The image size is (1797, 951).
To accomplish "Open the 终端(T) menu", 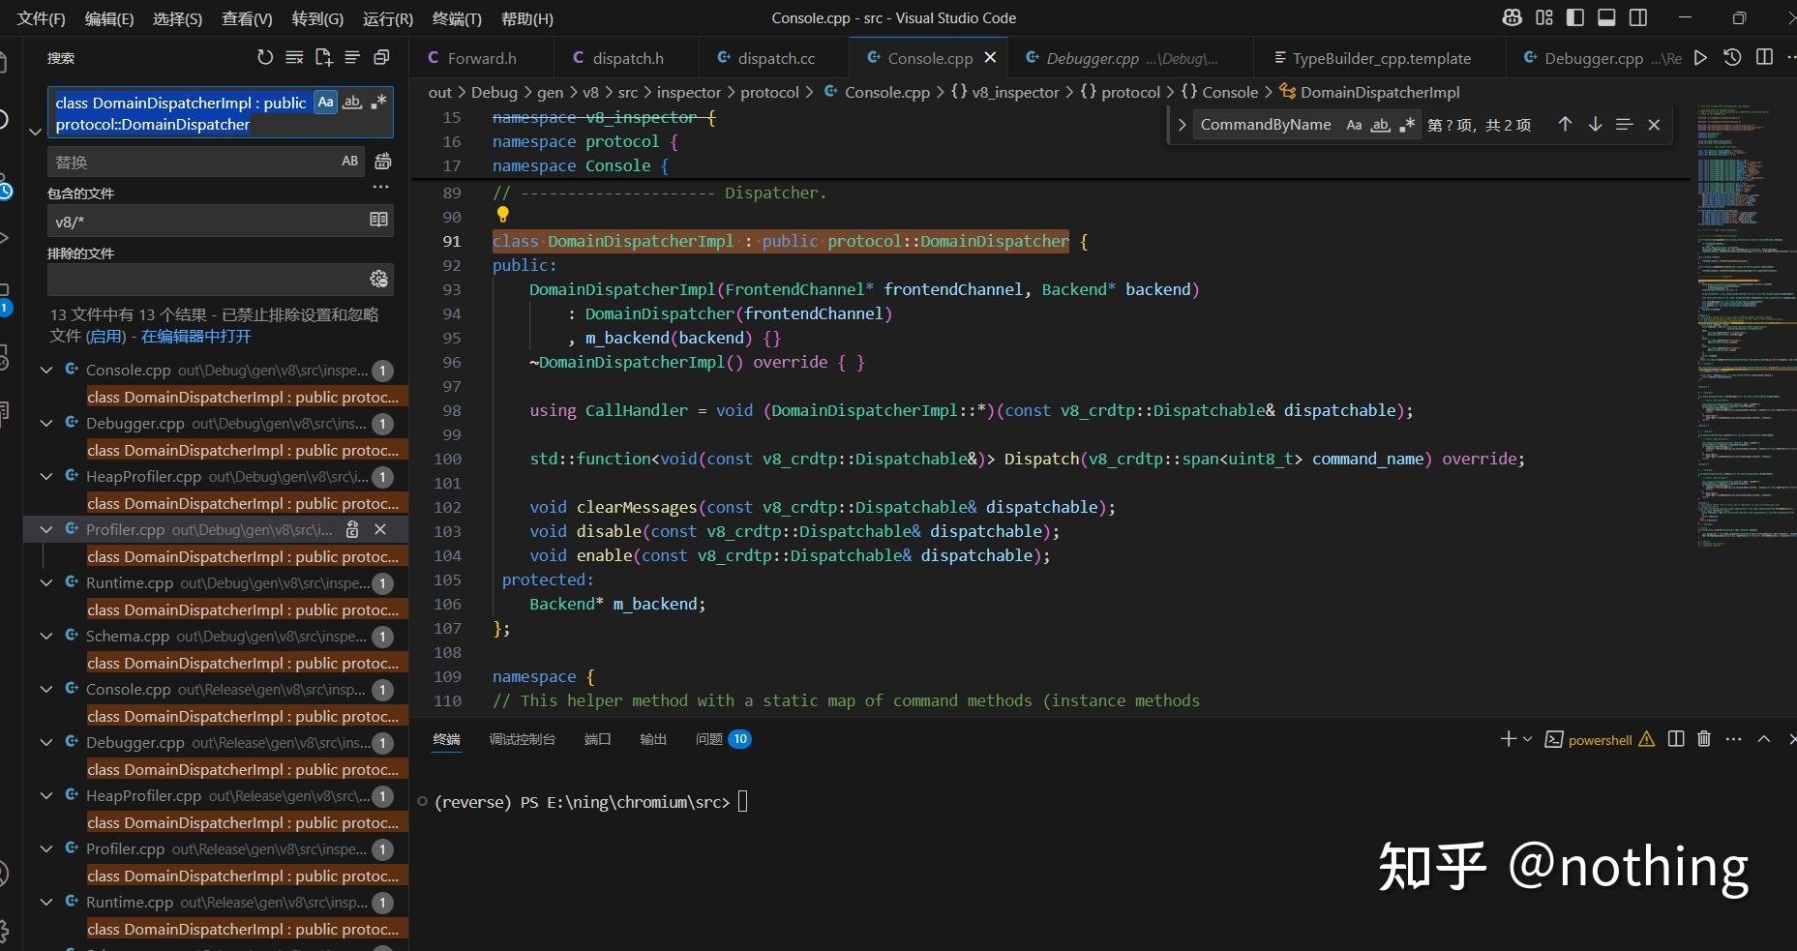I will pyautogui.click(x=456, y=18).
